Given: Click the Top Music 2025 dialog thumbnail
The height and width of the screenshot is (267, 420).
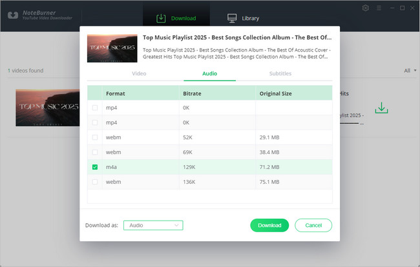Looking at the screenshot, I should 112,48.
